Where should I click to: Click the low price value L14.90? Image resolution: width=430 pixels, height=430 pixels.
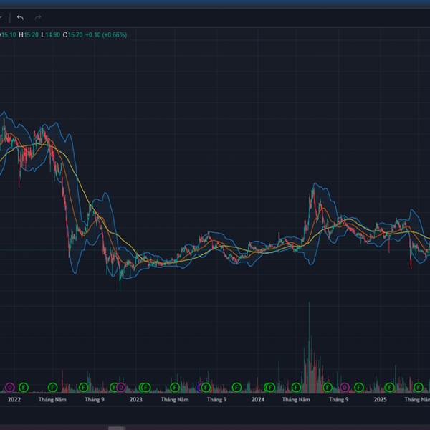51,34
